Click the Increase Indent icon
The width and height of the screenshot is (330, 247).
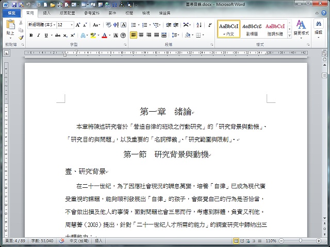[176, 25]
